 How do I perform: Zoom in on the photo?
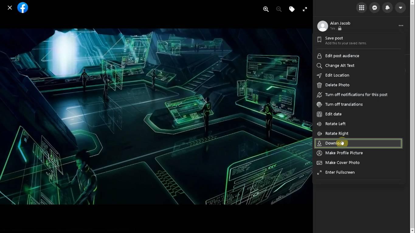(266, 9)
